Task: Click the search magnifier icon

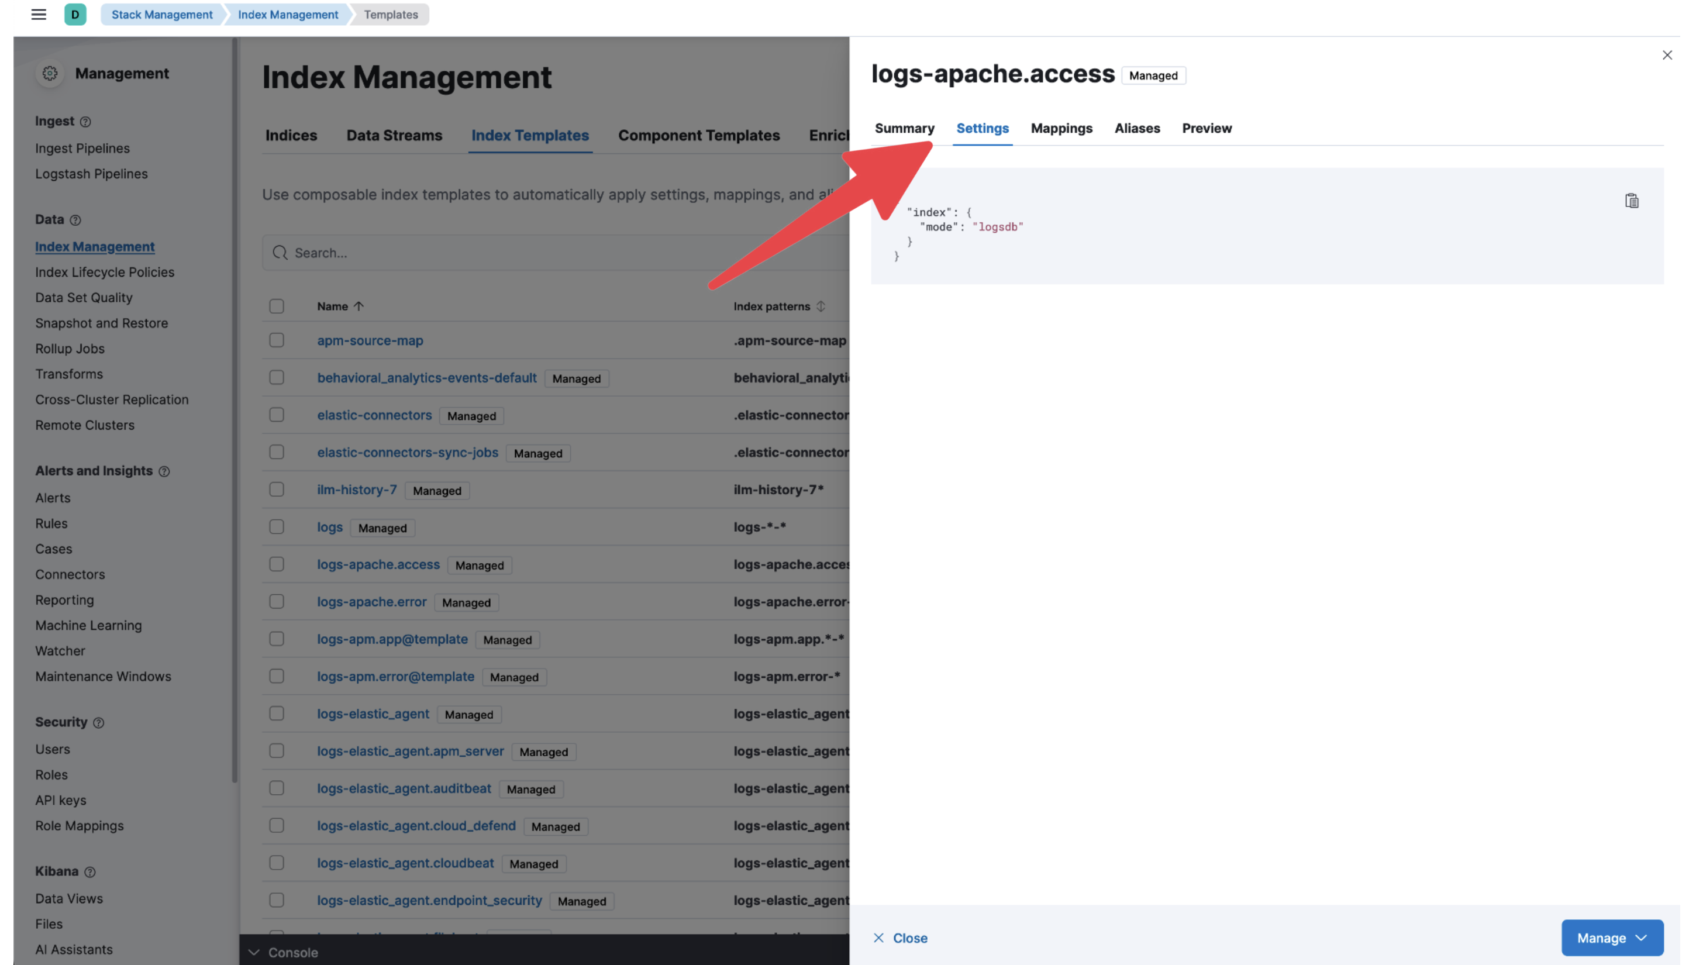Action: (280, 253)
